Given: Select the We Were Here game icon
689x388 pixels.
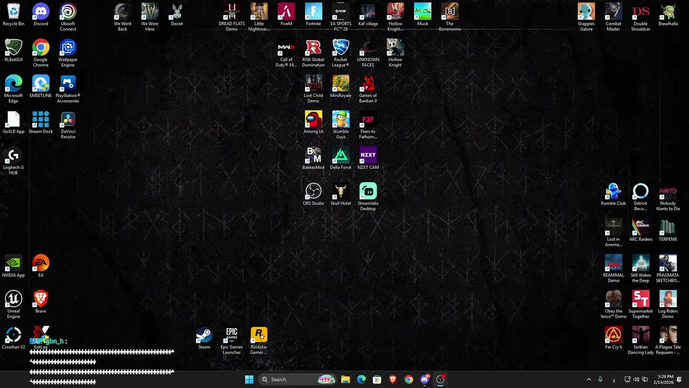Looking at the screenshot, I should click(150, 17).
